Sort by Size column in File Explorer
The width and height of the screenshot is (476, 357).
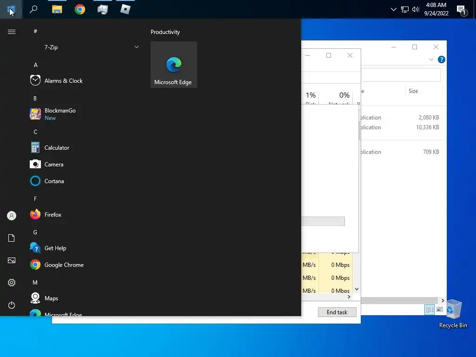[x=424, y=91]
